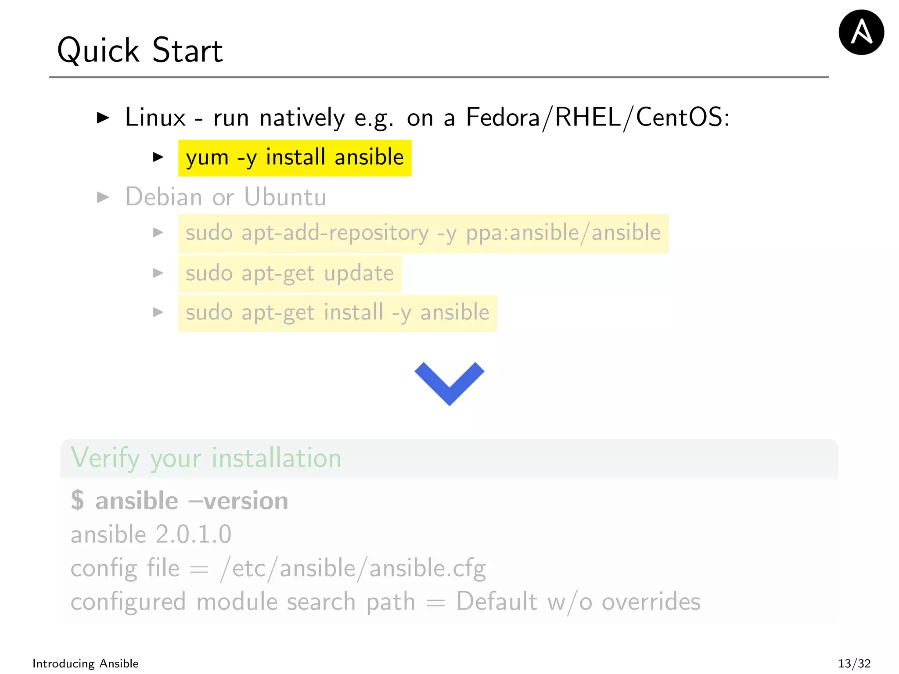Screen dimensions: 899x674
Task: Click the Introducing Ansible footer text
Action: [86, 663]
